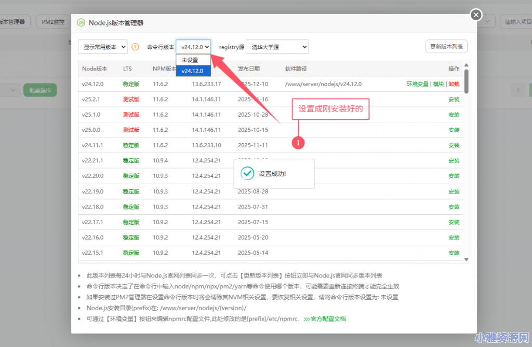Screen dimensions: 532x347
Task: Select v24.12.0 from the open dropdown list
Action: [x=193, y=71]
